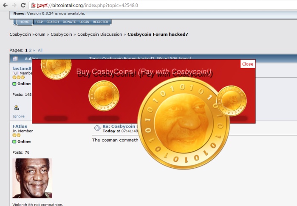Click the 'The cosman commeth' post text
Image resolution: width=297 pixels, height=206 pixels.
point(115,140)
